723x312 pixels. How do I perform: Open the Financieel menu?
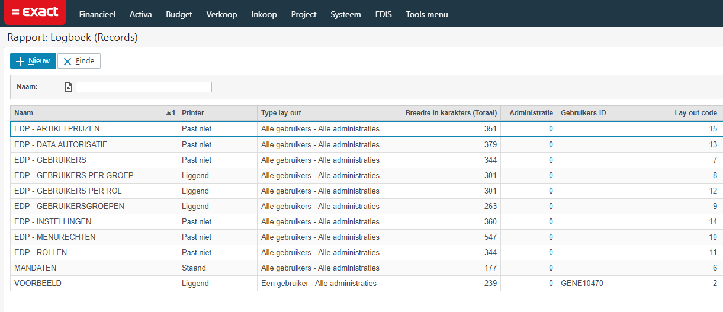tap(97, 14)
